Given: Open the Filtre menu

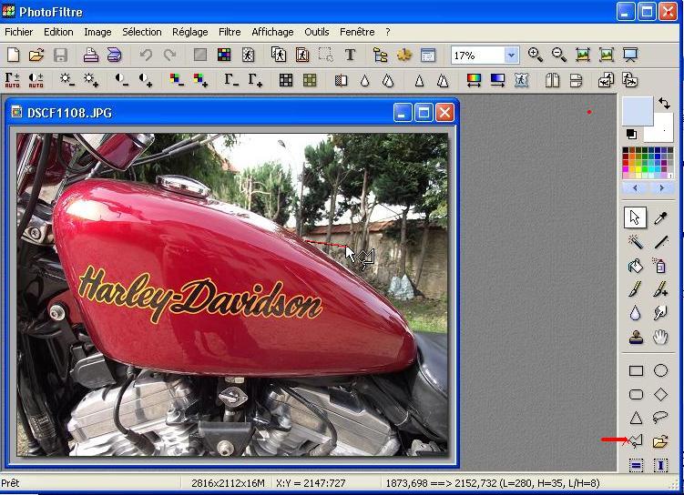Looking at the screenshot, I should click(230, 32).
